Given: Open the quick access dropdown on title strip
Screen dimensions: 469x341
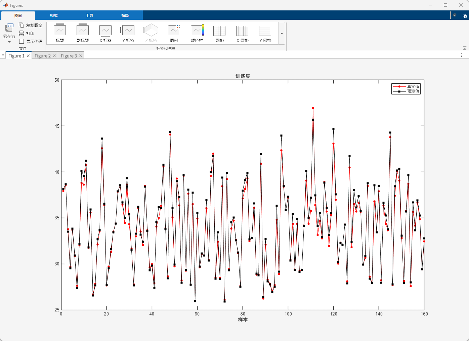Looking at the screenshot, I should (455, 15).
